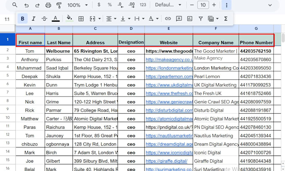Image resolution: width=285 pixels, height=171 pixels.
Task: Expand merge cells options arrow
Action: [99, 19]
